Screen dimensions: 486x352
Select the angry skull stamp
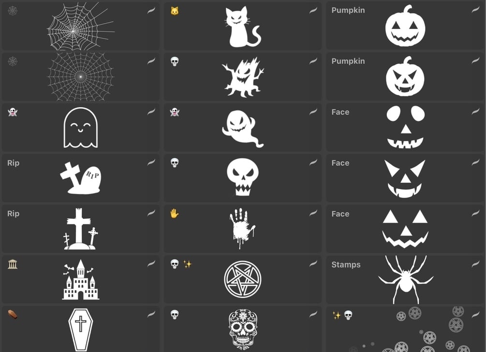tap(243, 178)
